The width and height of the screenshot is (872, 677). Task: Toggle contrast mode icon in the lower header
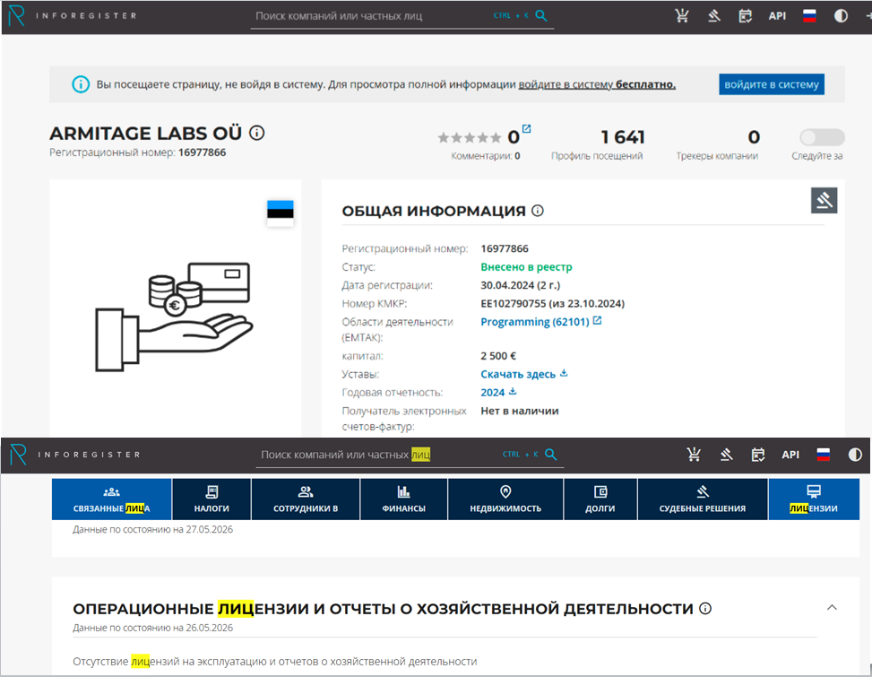(855, 455)
